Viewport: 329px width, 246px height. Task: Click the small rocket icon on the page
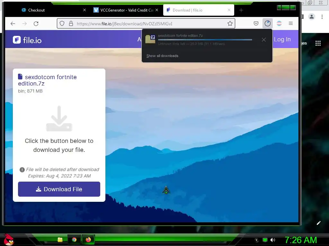tap(166, 190)
